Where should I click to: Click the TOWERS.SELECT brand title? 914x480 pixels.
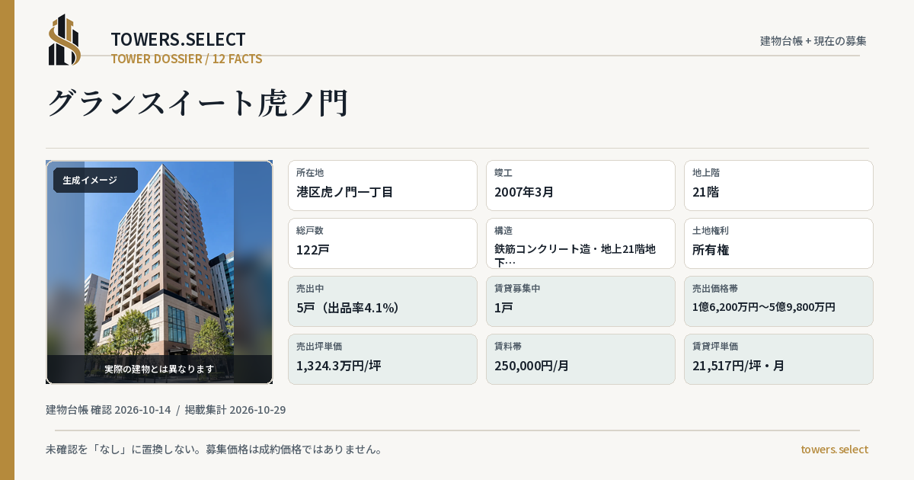[x=178, y=40]
